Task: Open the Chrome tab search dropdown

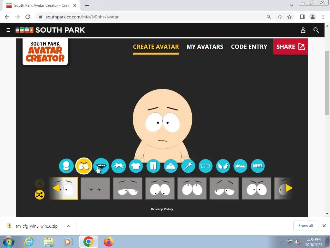Action: [291, 5]
